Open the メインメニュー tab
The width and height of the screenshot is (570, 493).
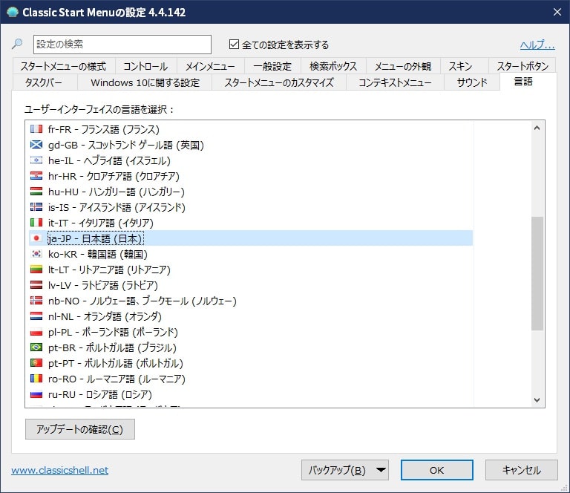tap(210, 66)
